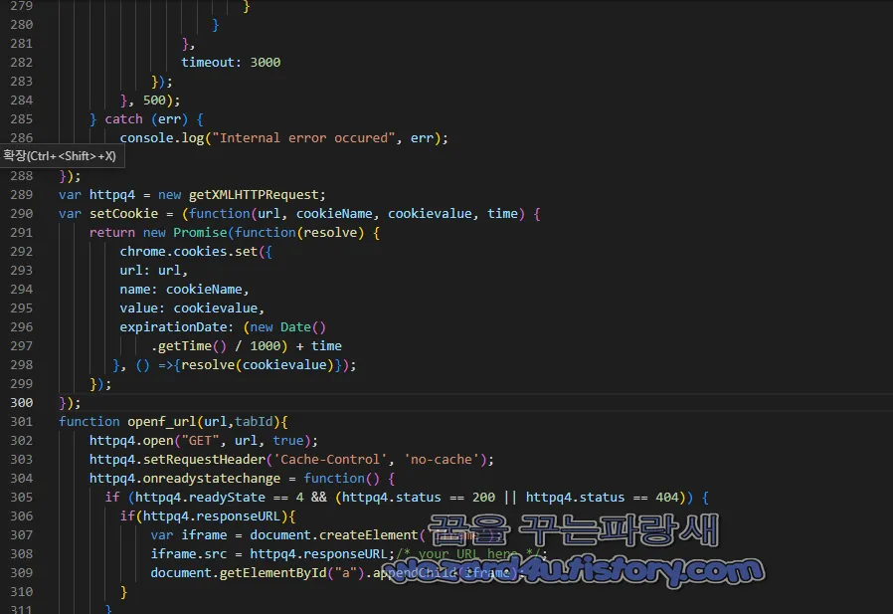Click 'name: cookieName,' line

185,289
